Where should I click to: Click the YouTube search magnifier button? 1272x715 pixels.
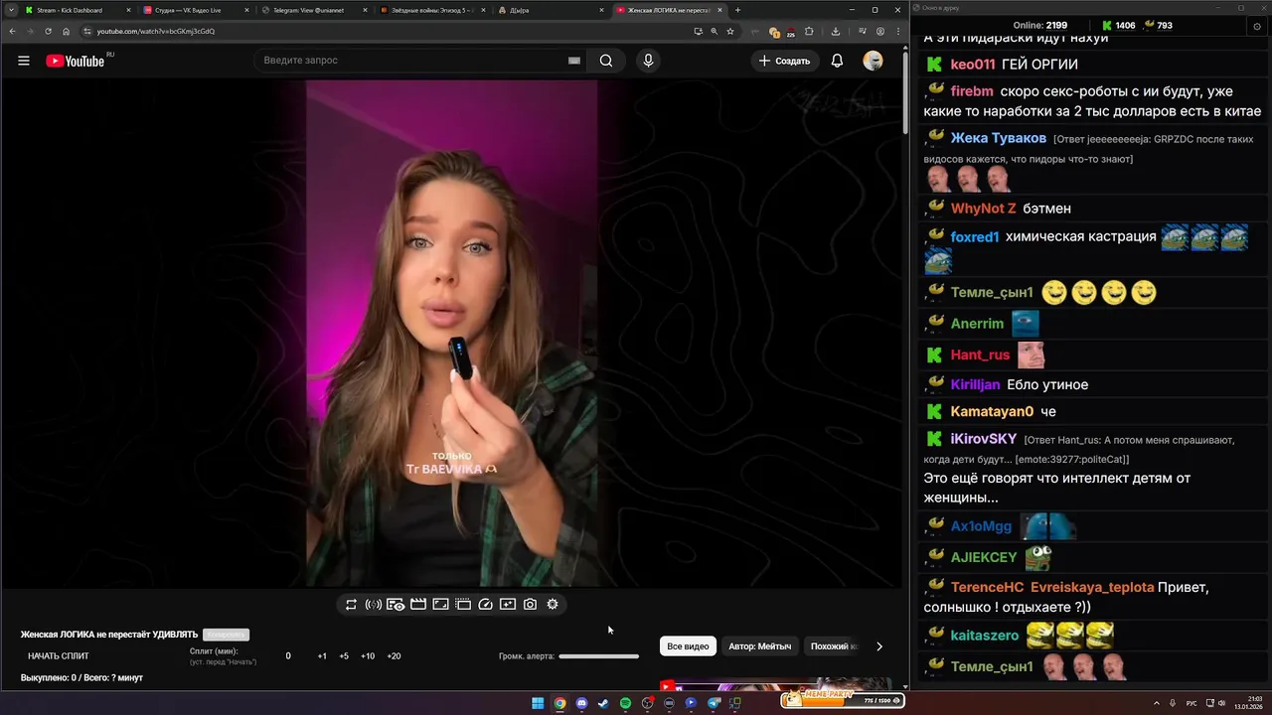tap(606, 61)
